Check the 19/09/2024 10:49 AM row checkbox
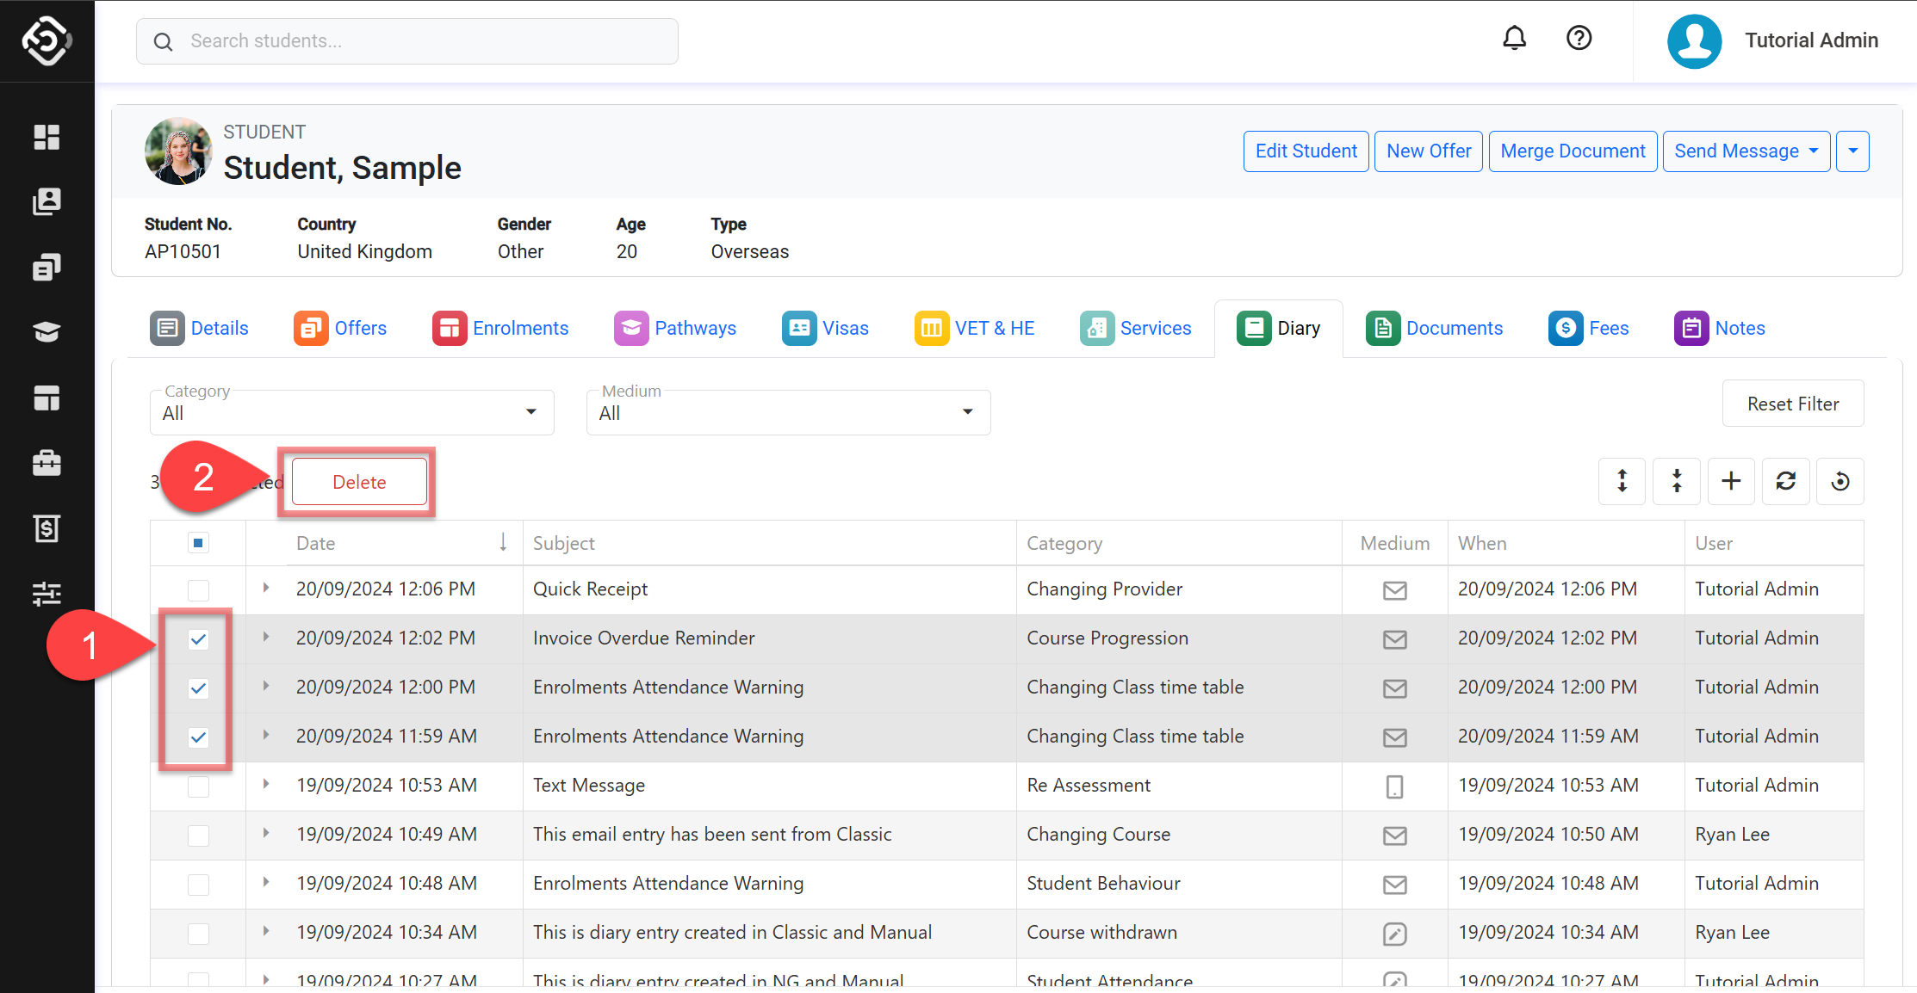Viewport: 1917px width, 993px height. pyautogui.click(x=198, y=836)
